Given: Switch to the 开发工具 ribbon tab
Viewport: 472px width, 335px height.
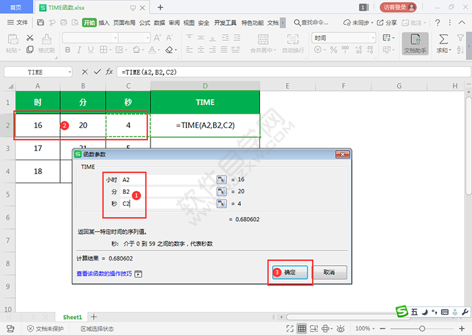Looking at the screenshot, I should 225,22.
